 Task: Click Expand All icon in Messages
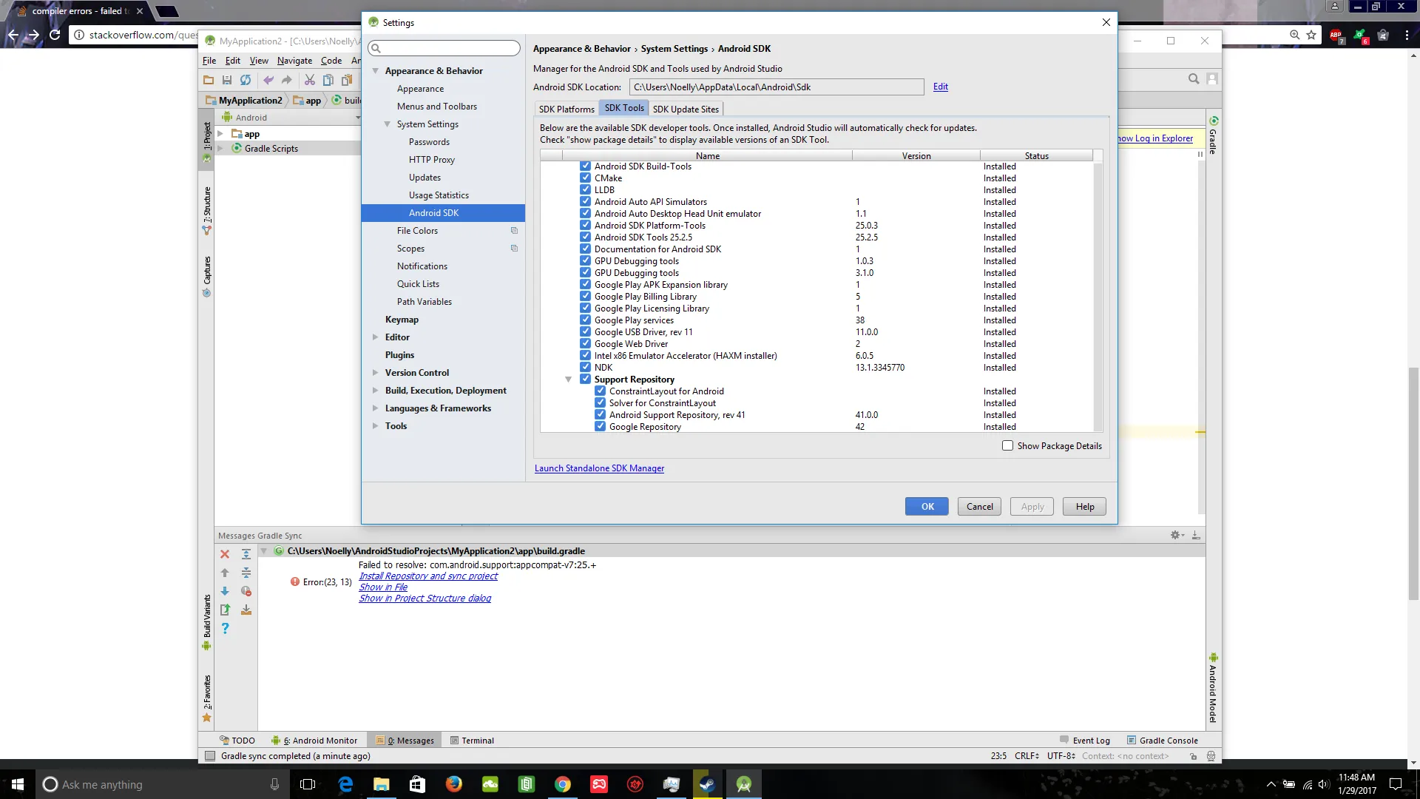[x=246, y=554]
